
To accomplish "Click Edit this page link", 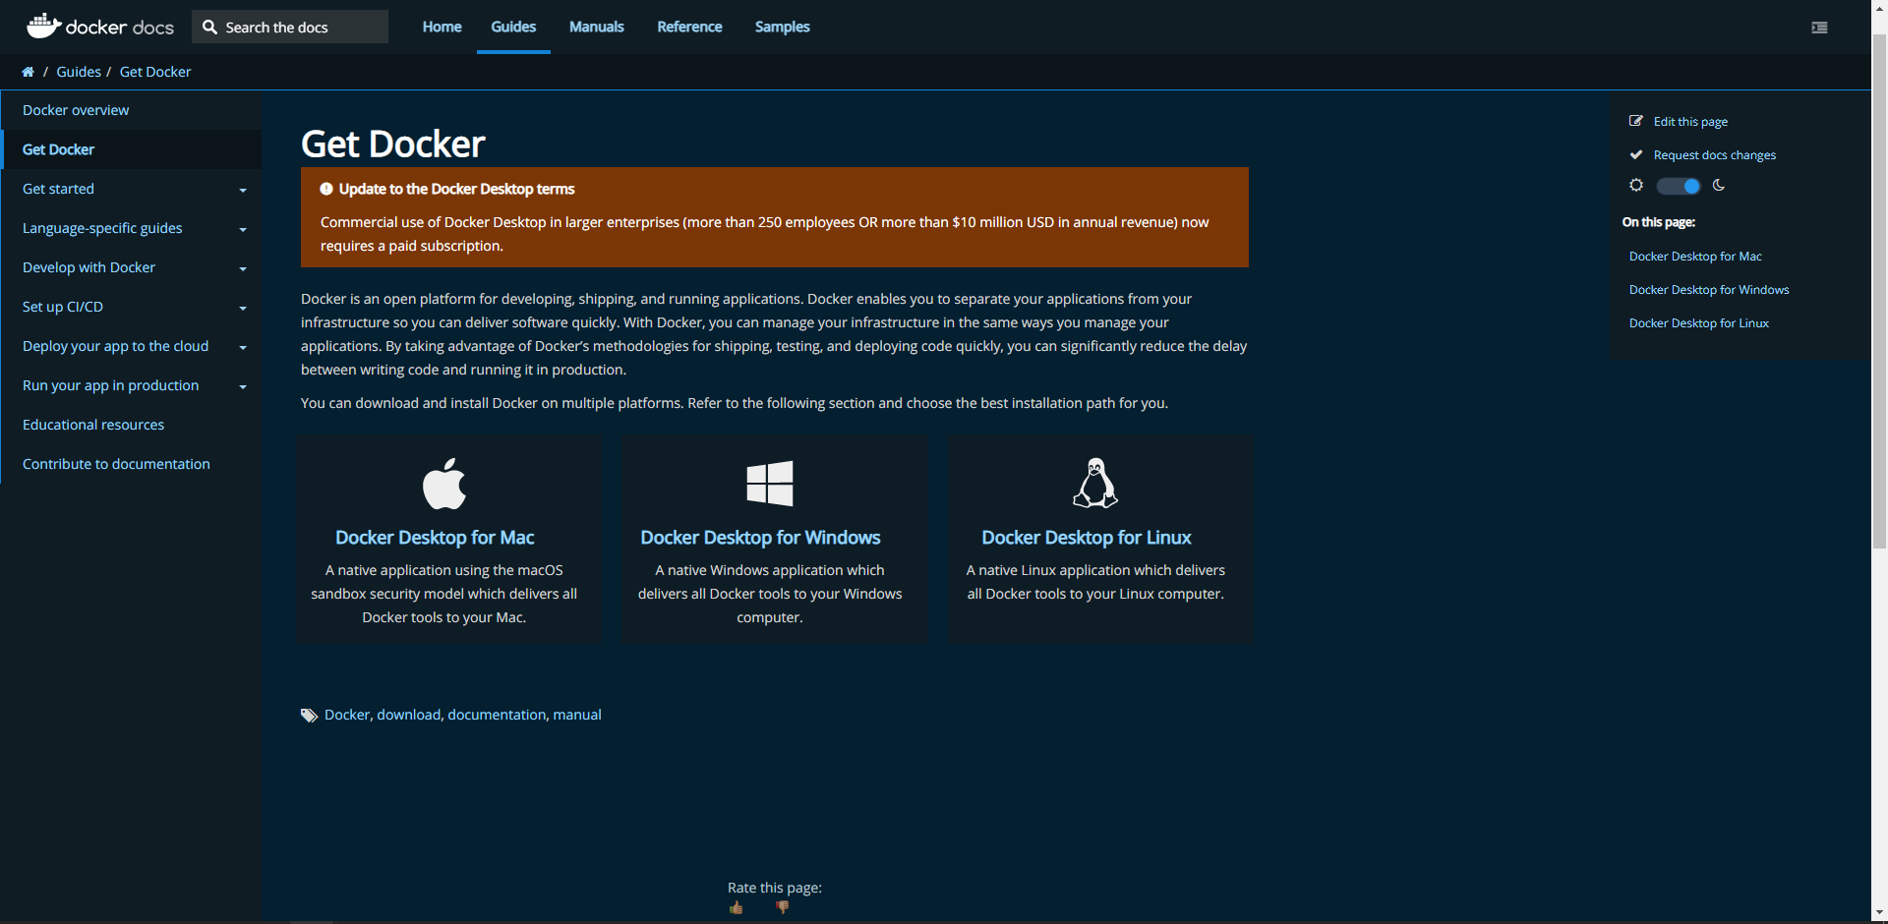I will point(1690,122).
